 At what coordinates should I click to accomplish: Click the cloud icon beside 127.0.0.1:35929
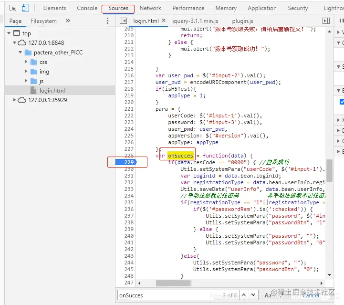coord(22,100)
